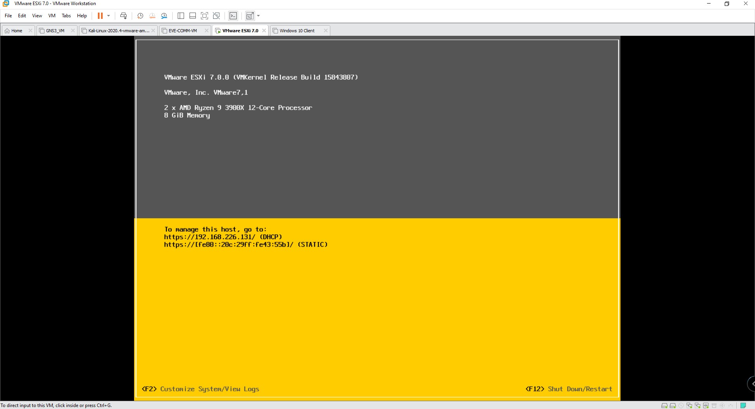
Task: Click the stretch guest display icon
Action: [x=250, y=16]
